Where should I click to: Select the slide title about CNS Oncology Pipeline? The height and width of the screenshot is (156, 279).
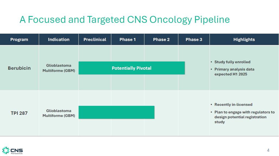125,20
